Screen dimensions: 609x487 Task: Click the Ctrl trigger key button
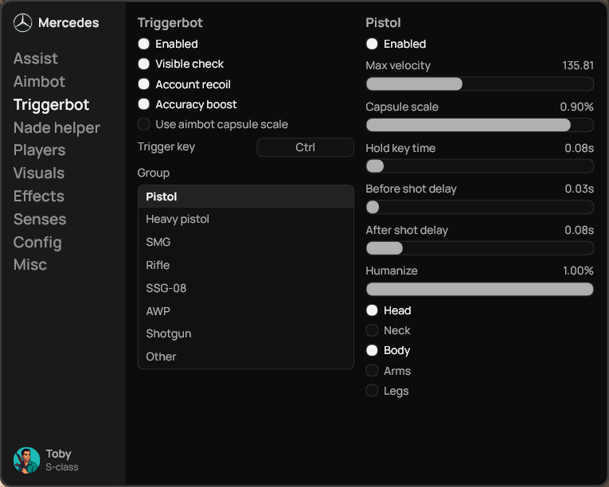pos(305,147)
